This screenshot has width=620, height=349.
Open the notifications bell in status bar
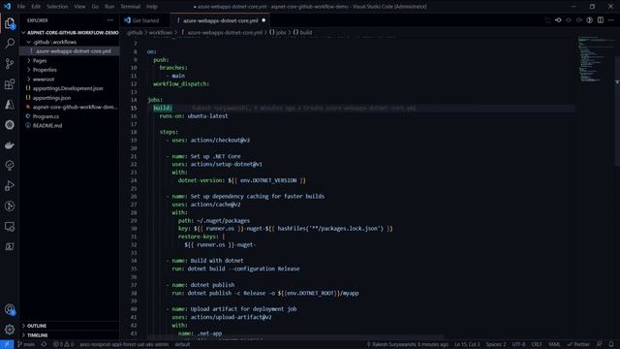[x=611, y=345]
